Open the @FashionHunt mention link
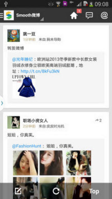 coord(27,146)
